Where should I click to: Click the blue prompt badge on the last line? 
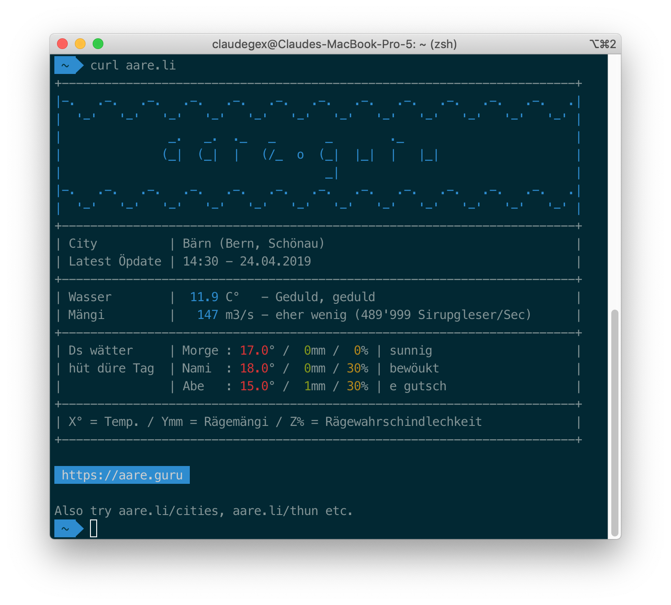click(x=69, y=528)
